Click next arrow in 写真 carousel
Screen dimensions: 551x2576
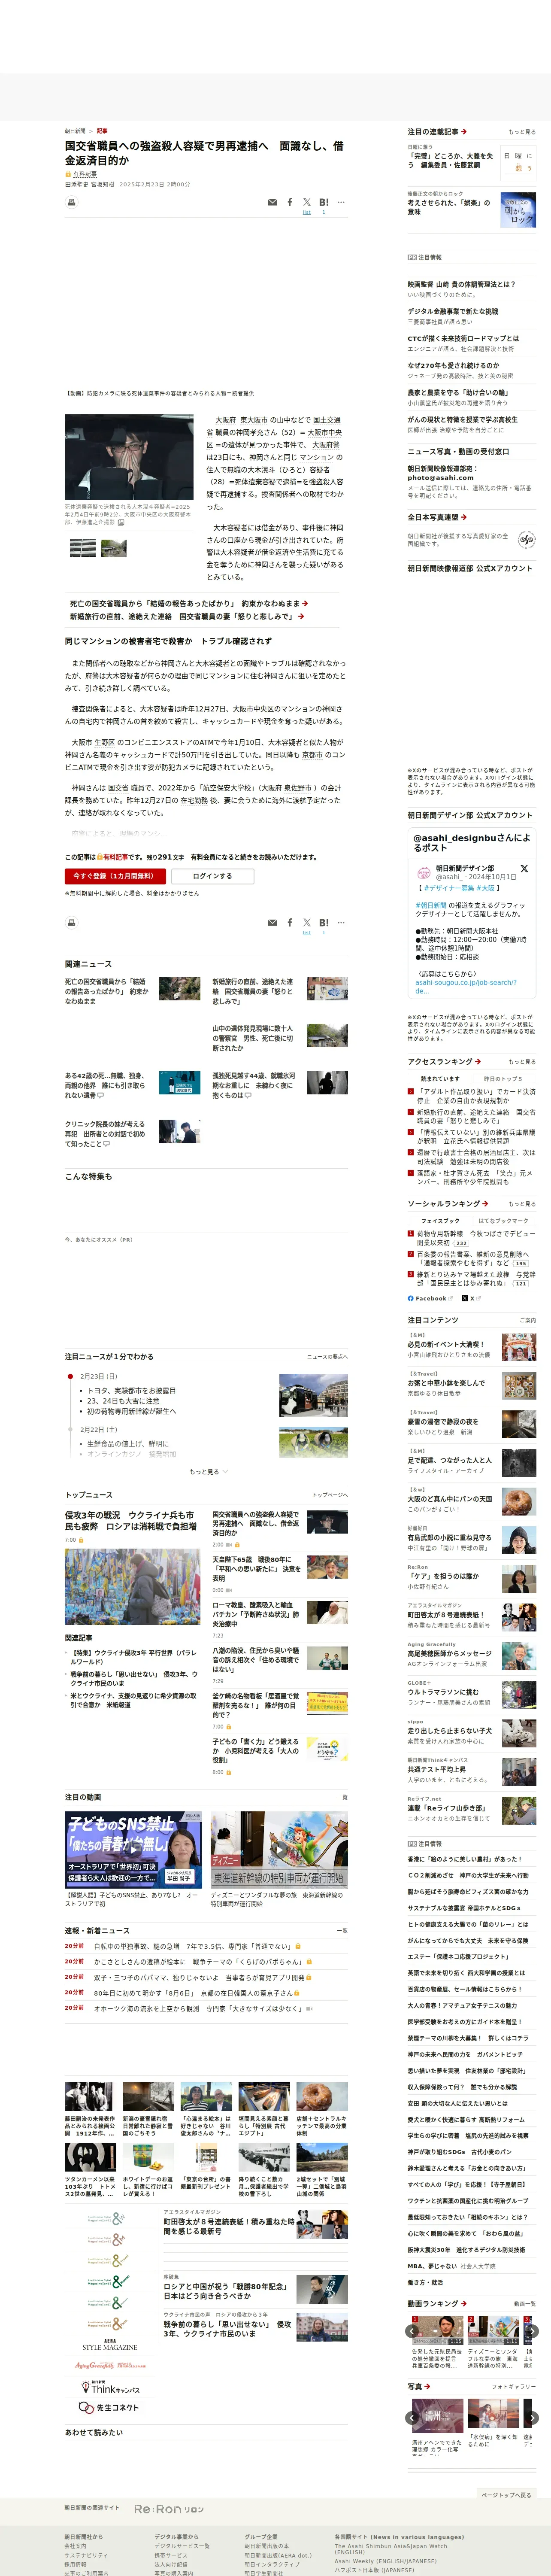[x=532, y=2418]
